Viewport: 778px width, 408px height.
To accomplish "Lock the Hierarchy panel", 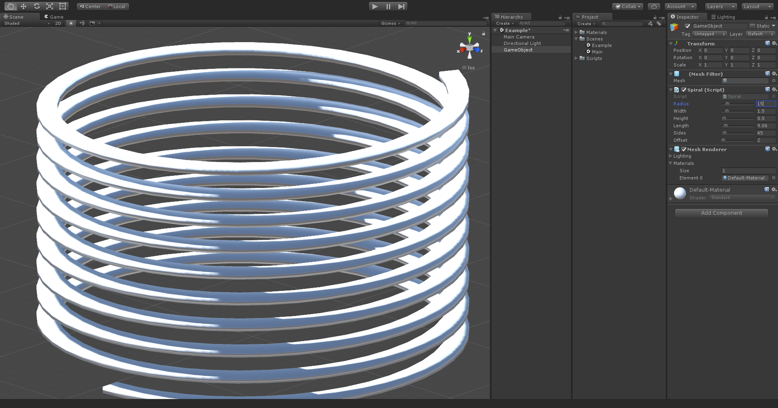I will pos(560,17).
